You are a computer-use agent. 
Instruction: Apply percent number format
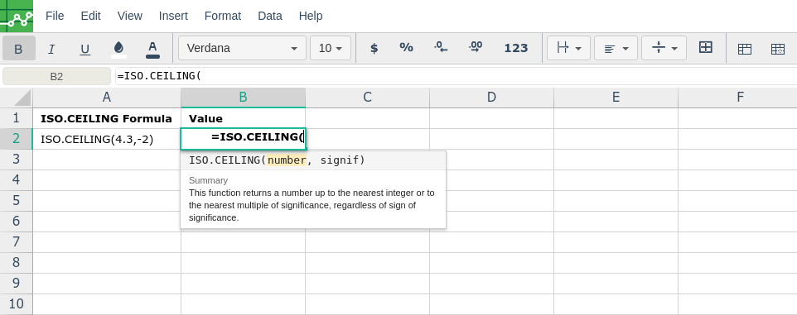pos(406,48)
